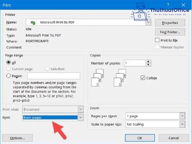Click the Properties button

click(x=170, y=23)
